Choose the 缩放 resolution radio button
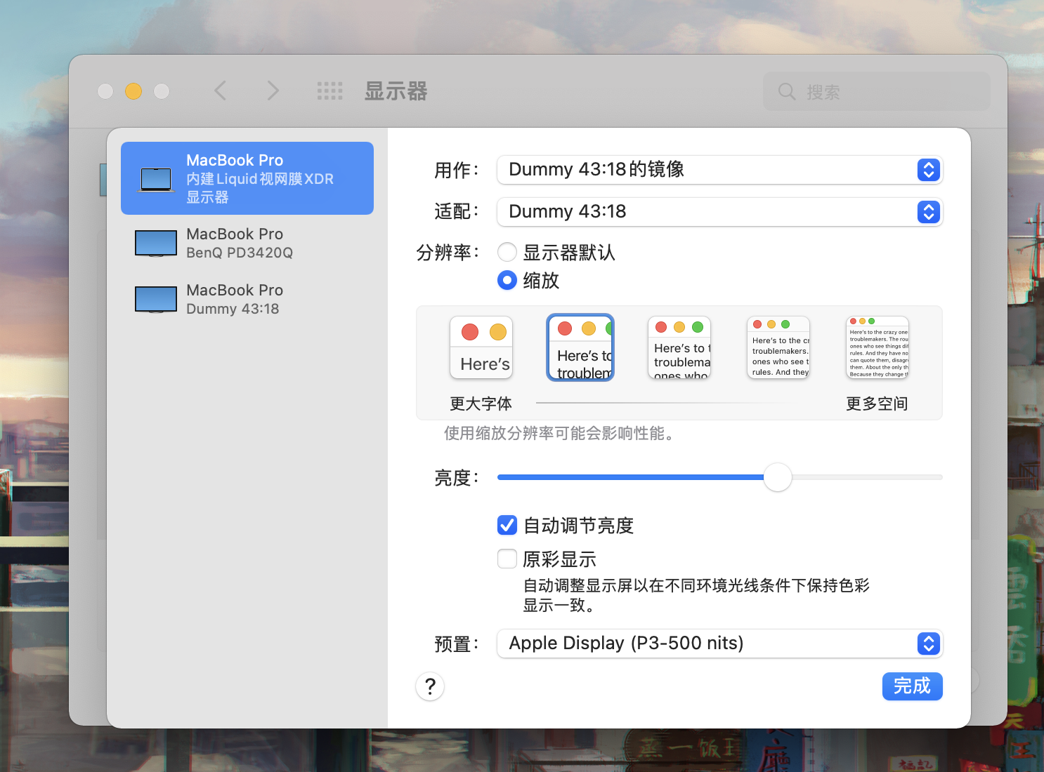 tap(507, 280)
